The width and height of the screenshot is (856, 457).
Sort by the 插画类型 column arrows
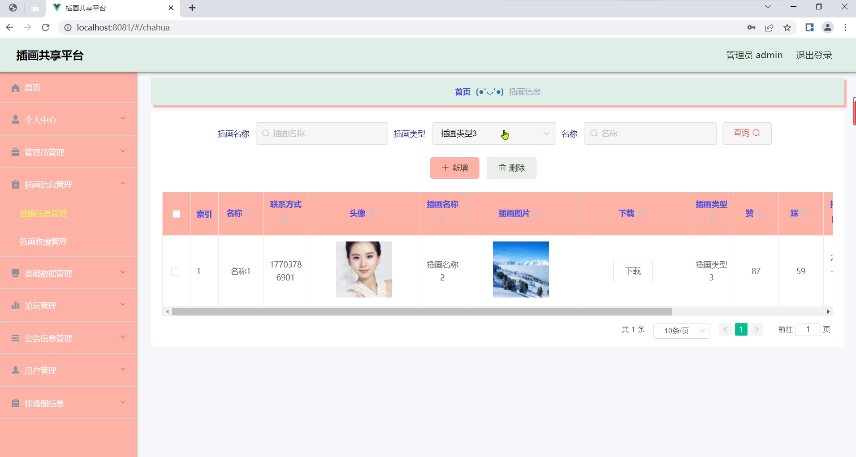pos(711,220)
